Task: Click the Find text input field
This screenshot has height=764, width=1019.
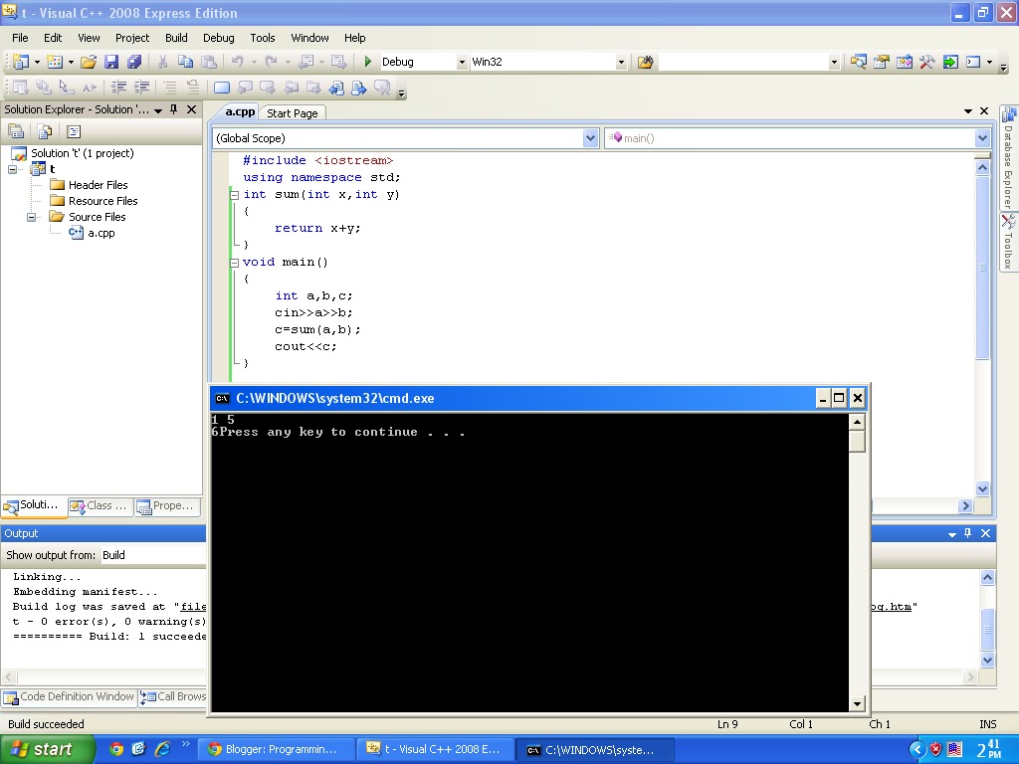Action: click(x=743, y=62)
